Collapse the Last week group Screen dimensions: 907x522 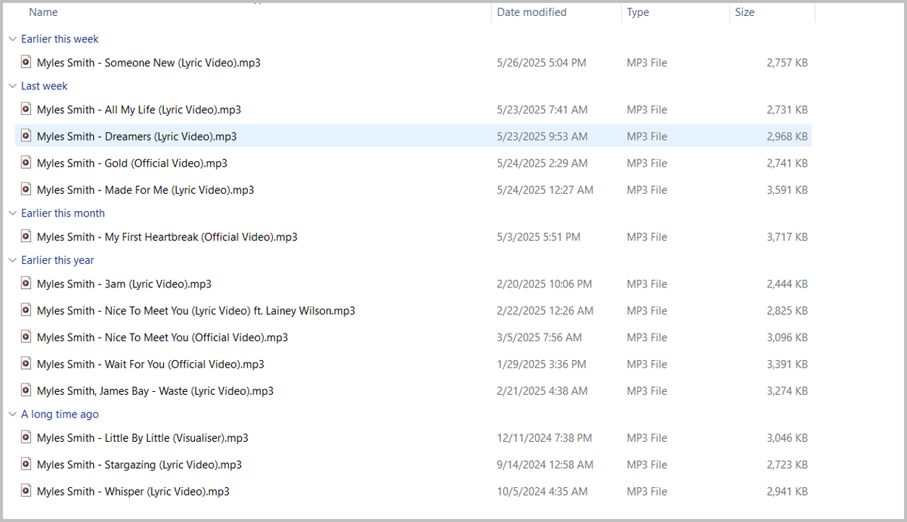[12, 85]
